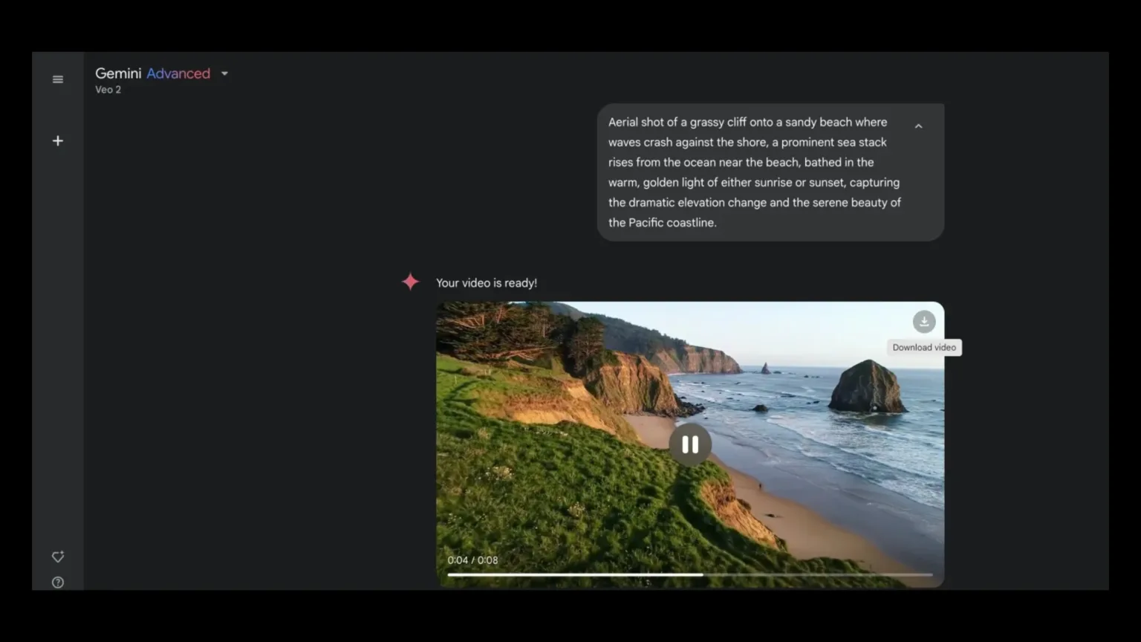
Task: Open the Help question mark icon
Action: (x=58, y=583)
